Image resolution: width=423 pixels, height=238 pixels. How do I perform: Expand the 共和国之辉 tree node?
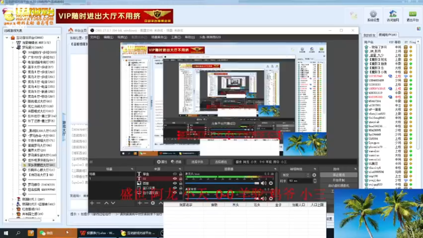(x=13, y=214)
